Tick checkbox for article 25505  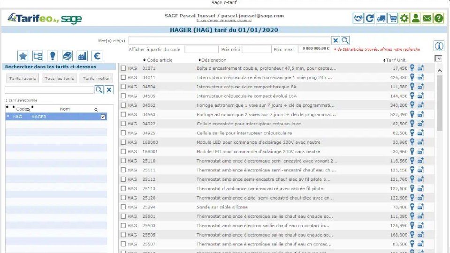point(123,235)
